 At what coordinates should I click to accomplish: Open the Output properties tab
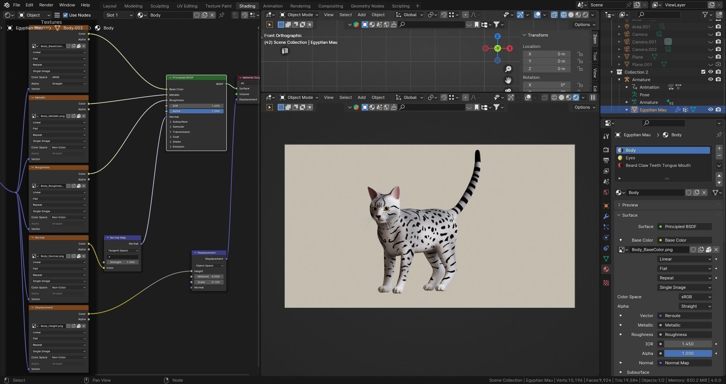tap(606, 160)
